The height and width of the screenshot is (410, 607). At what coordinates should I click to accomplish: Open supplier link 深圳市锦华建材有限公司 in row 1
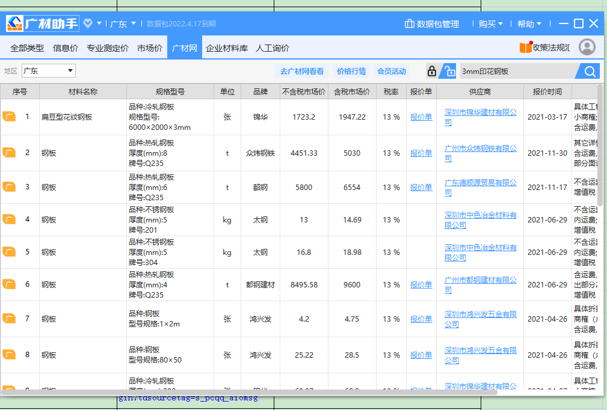click(x=481, y=117)
